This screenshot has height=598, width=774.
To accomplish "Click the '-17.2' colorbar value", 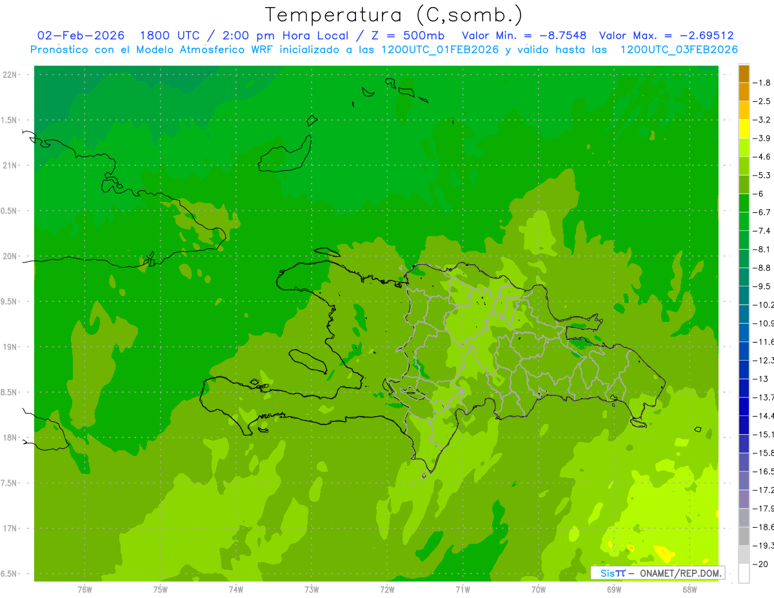I will coord(763,490).
